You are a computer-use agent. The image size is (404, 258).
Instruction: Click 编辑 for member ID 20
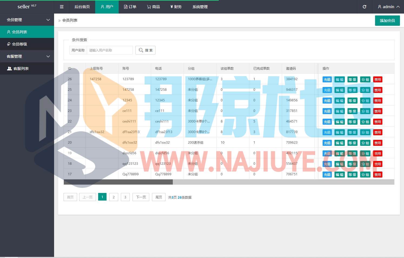click(x=339, y=143)
